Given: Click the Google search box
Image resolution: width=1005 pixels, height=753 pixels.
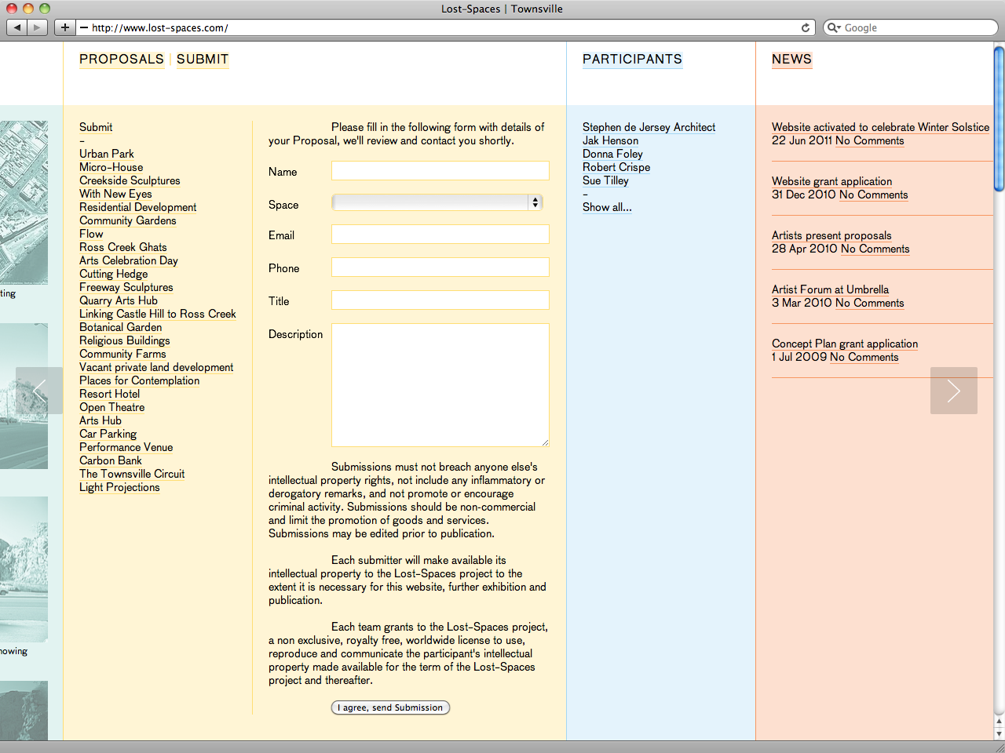Looking at the screenshot, I should tap(911, 27).
